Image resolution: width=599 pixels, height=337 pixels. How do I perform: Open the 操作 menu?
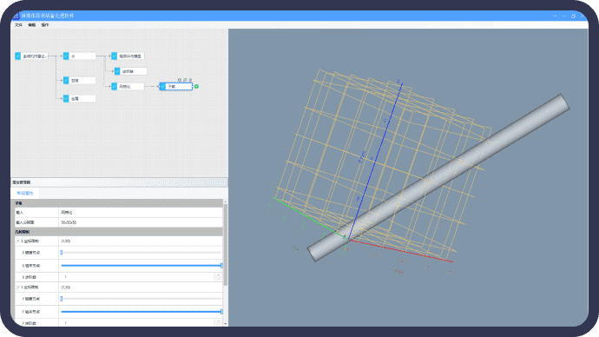click(45, 25)
